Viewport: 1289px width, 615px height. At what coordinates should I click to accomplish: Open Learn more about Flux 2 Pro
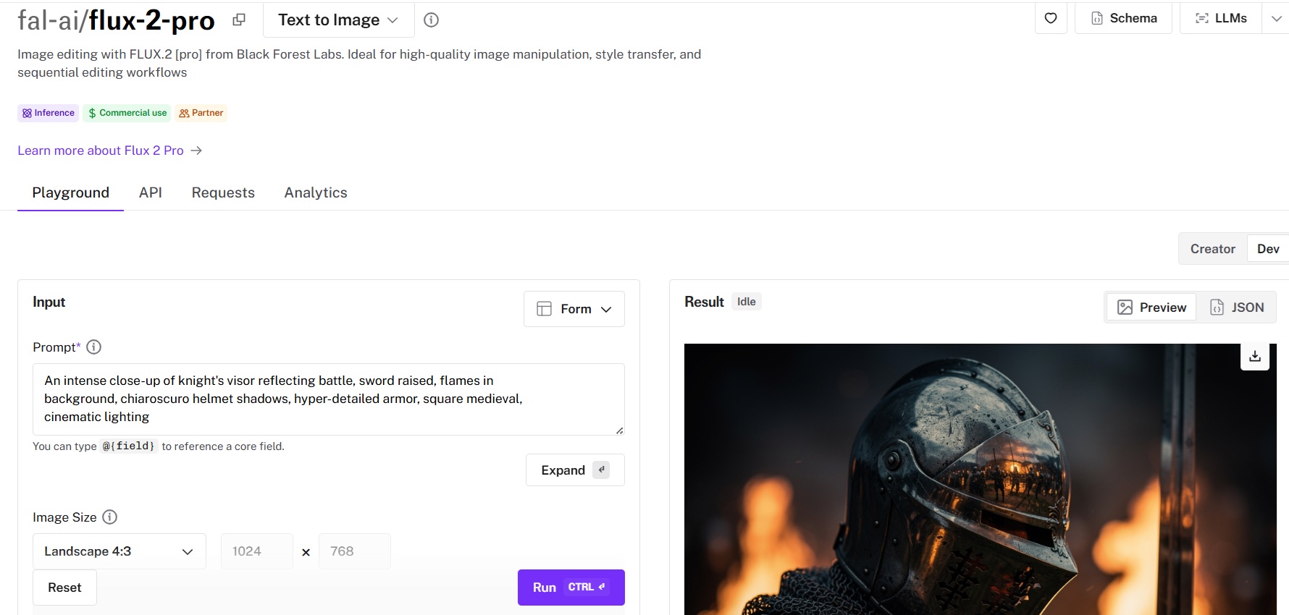101,150
